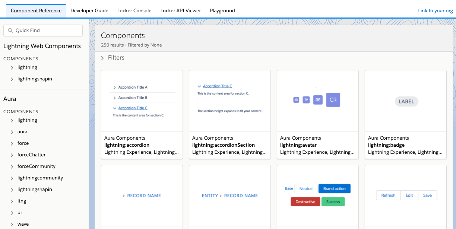Click the 250 results filter summary text
Image resolution: width=456 pixels, height=229 pixels.
click(131, 45)
